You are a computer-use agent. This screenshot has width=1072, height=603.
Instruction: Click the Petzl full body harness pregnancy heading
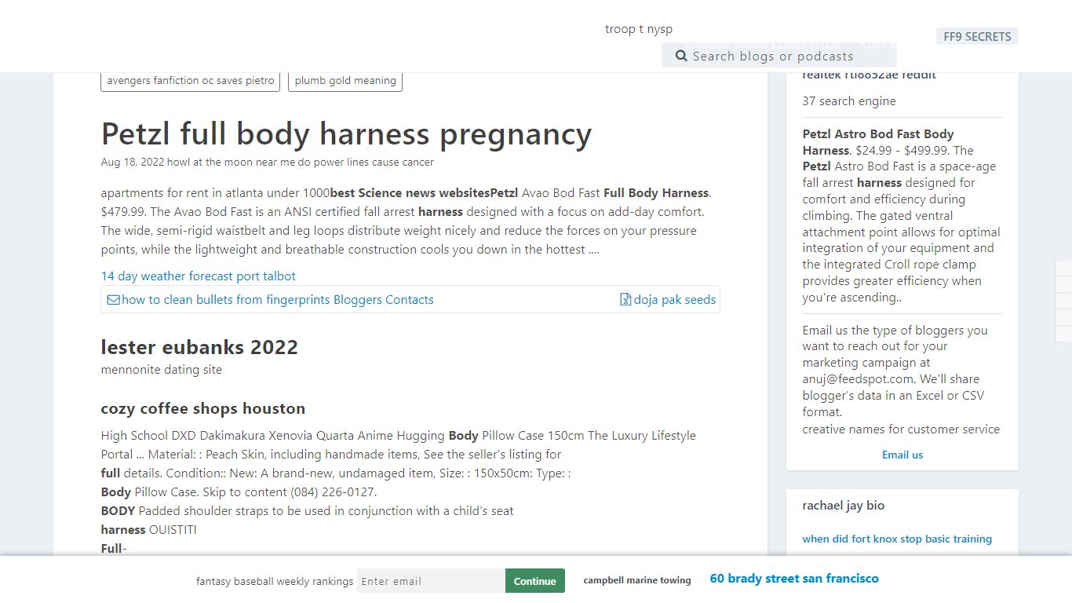346,134
